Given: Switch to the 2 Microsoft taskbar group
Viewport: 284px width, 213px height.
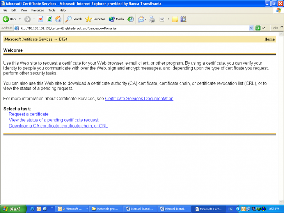Looking at the screenshot, I should (x=71, y=209).
